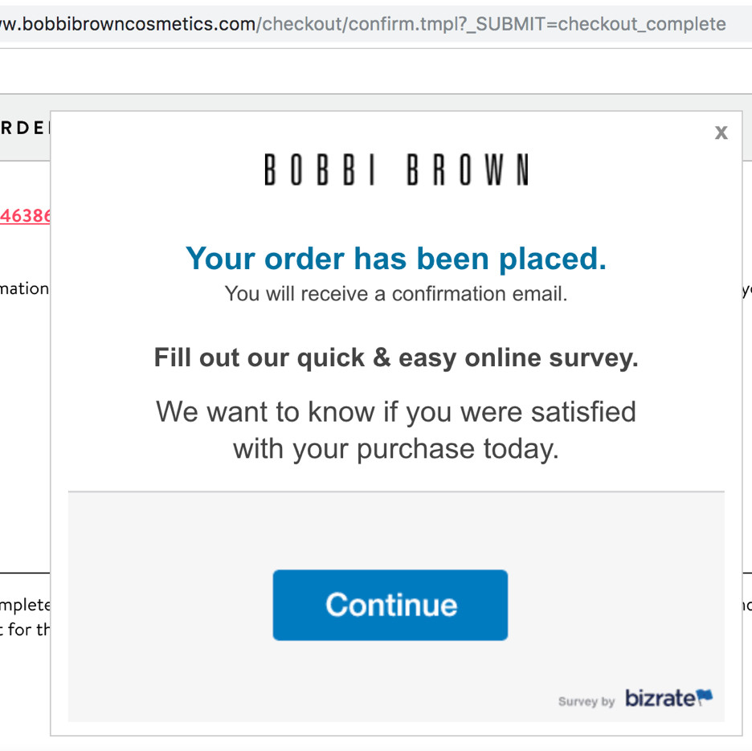
Task: Click the partial 'mplete' text at left
Action: pos(25,606)
